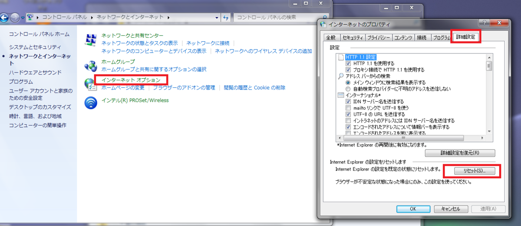The image size is (521, 226).
Task: Click the help question mark button in dialog
Action: click(484, 23)
